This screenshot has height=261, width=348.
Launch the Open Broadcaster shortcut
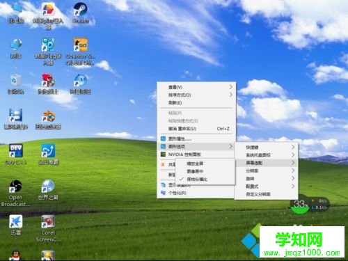tap(15, 193)
